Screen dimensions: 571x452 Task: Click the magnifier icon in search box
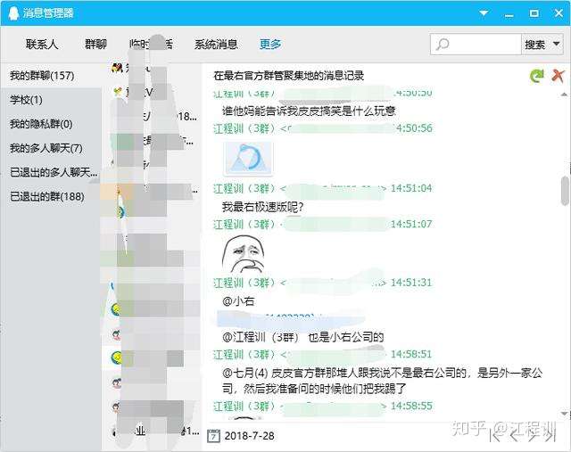(443, 45)
